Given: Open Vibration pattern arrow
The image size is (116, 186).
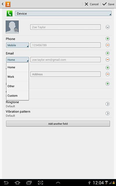Looking at the screenshot, I should (108, 113).
